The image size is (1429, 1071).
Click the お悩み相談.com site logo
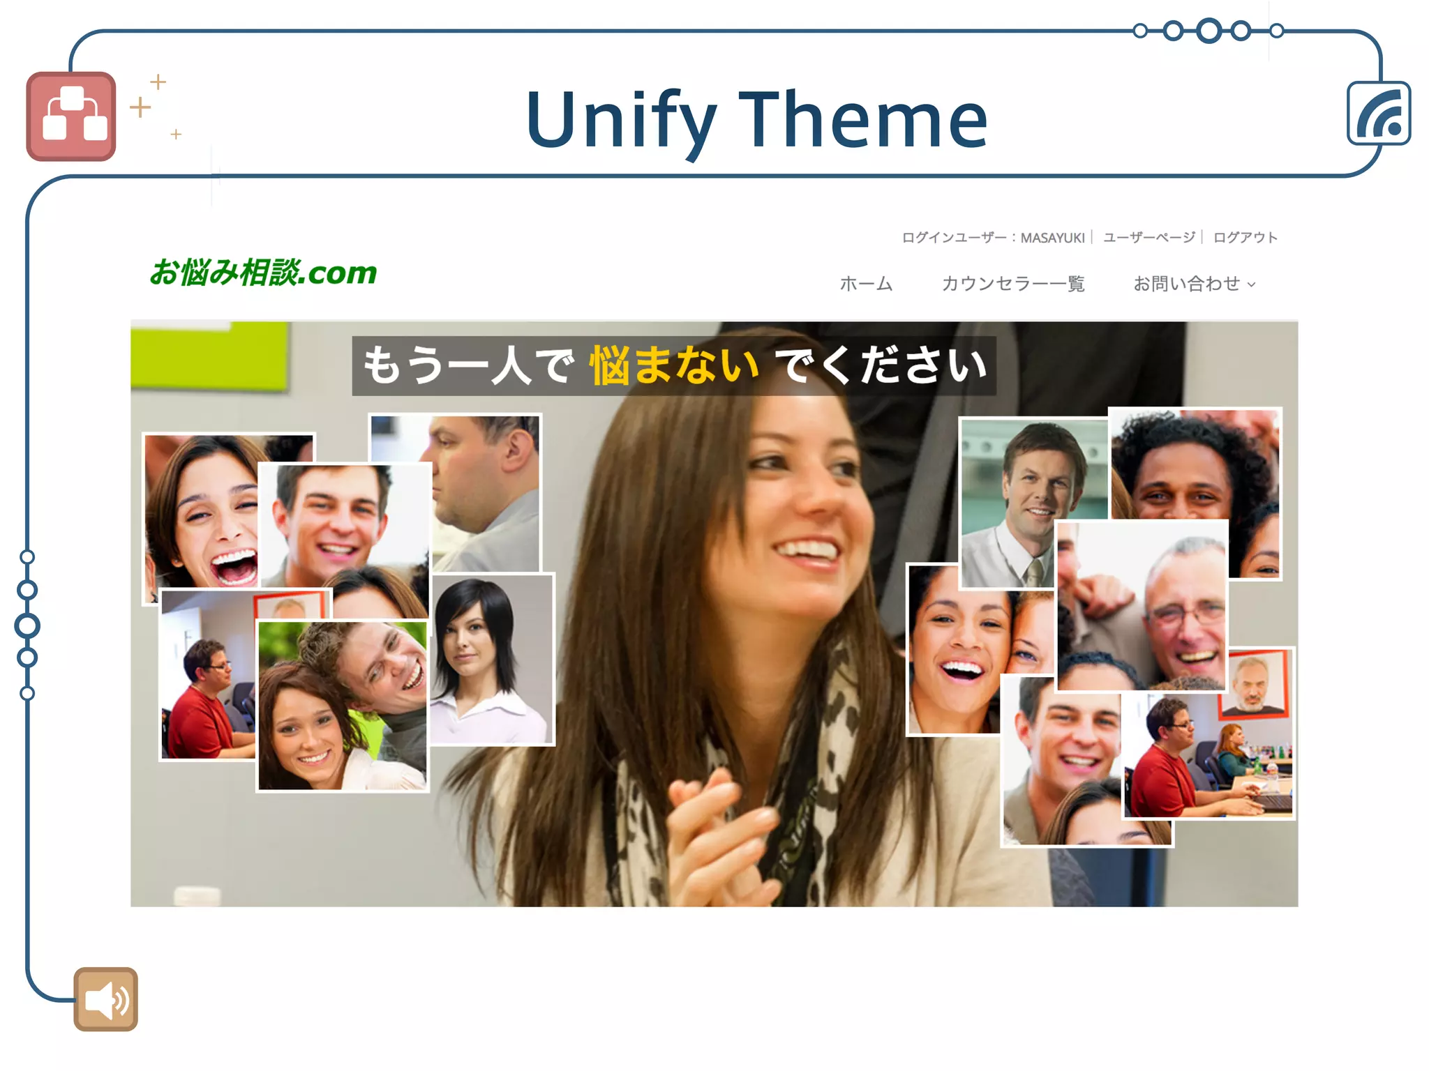263,272
